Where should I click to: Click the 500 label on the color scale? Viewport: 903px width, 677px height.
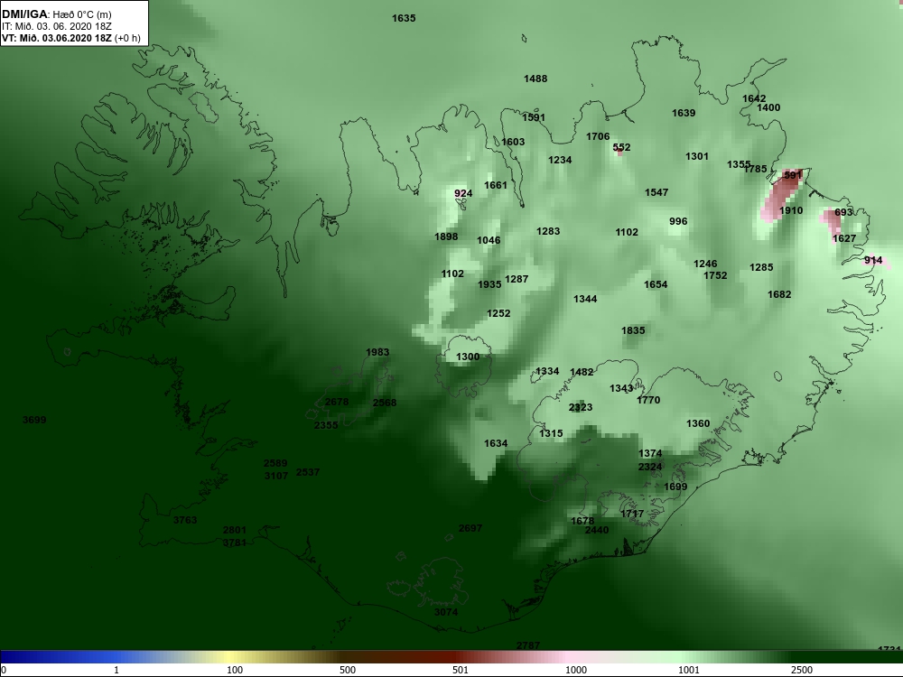click(x=348, y=670)
